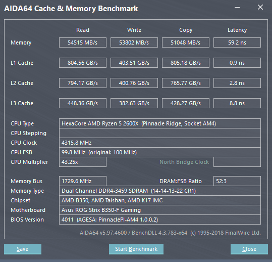Click the Memory Copy result box
272x262 pixels.
point(186,42)
